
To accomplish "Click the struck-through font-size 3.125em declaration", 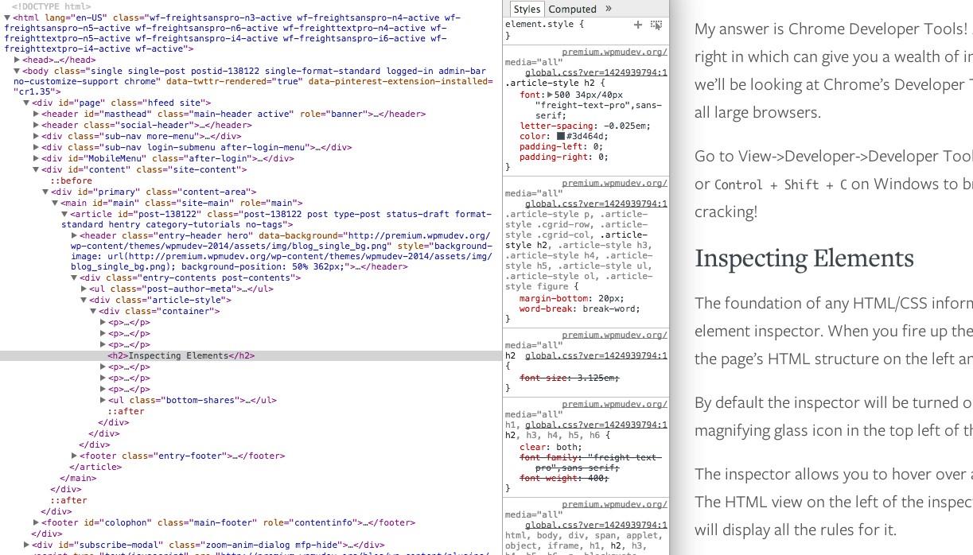I will [570, 378].
